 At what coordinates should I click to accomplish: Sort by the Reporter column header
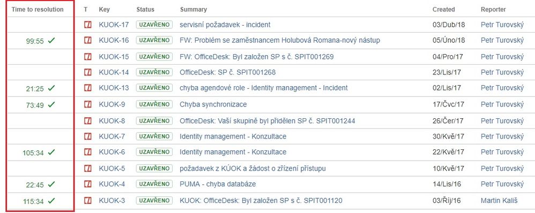click(493, 10)
